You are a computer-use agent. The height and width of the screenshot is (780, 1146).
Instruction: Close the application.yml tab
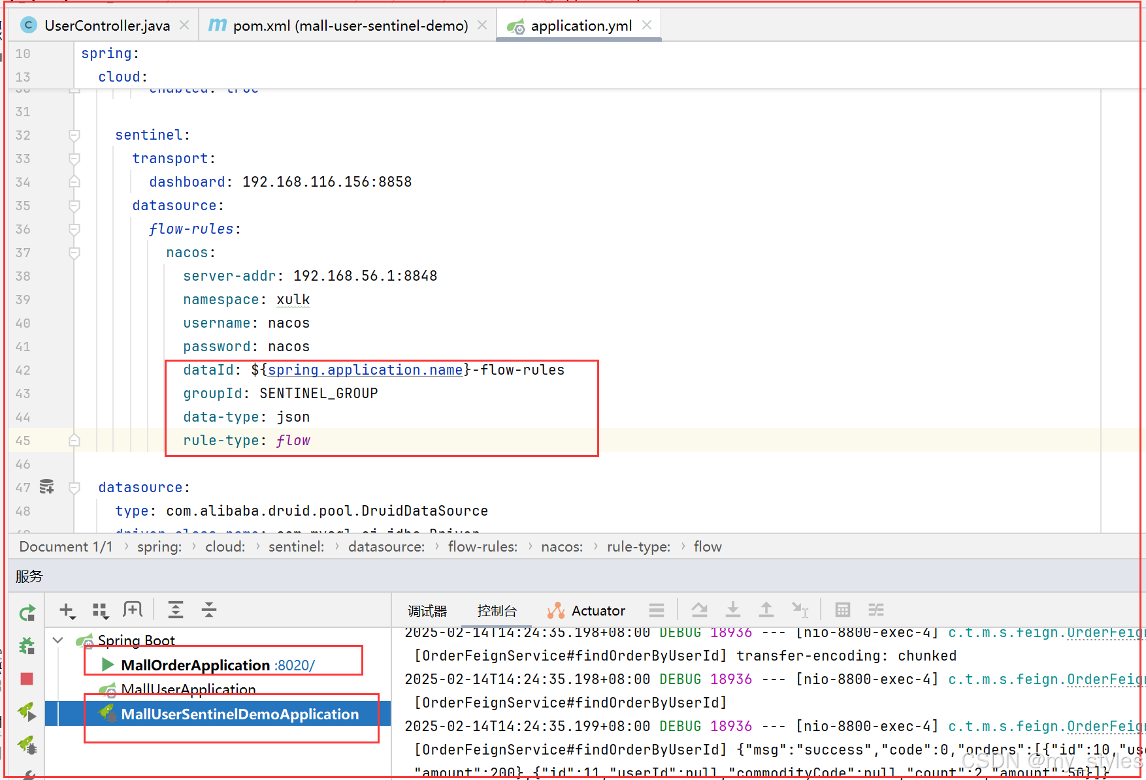point(647,25)
